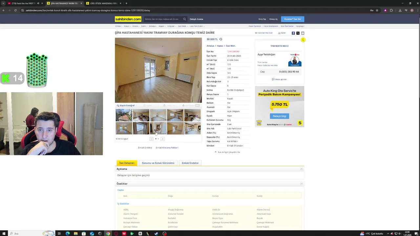
Task: Reload the browser page
Action: (15, 10)
